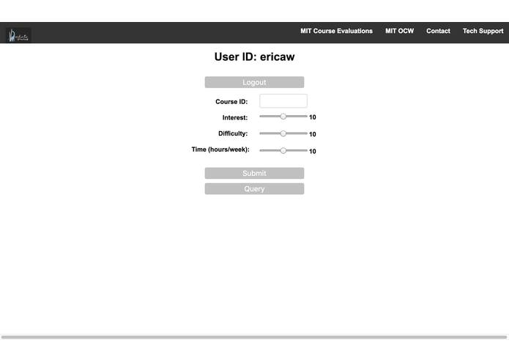Click the Difficulty slider handle

[x=283, y=133]
